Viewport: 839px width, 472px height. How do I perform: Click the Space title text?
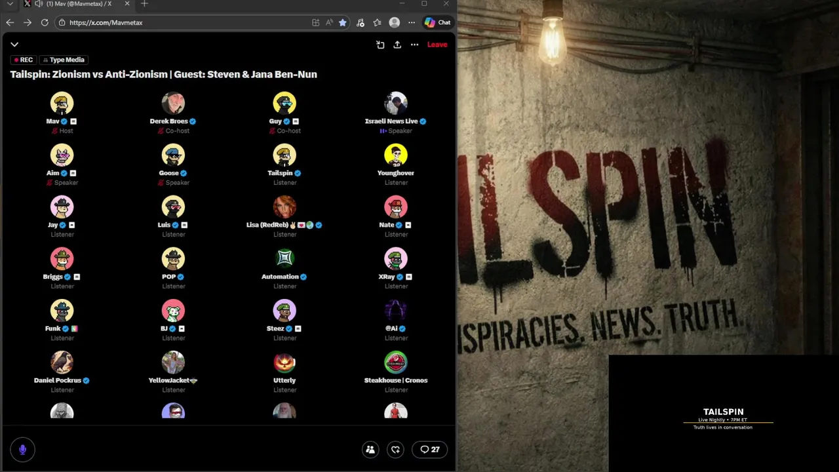click(x=163, y=74)
